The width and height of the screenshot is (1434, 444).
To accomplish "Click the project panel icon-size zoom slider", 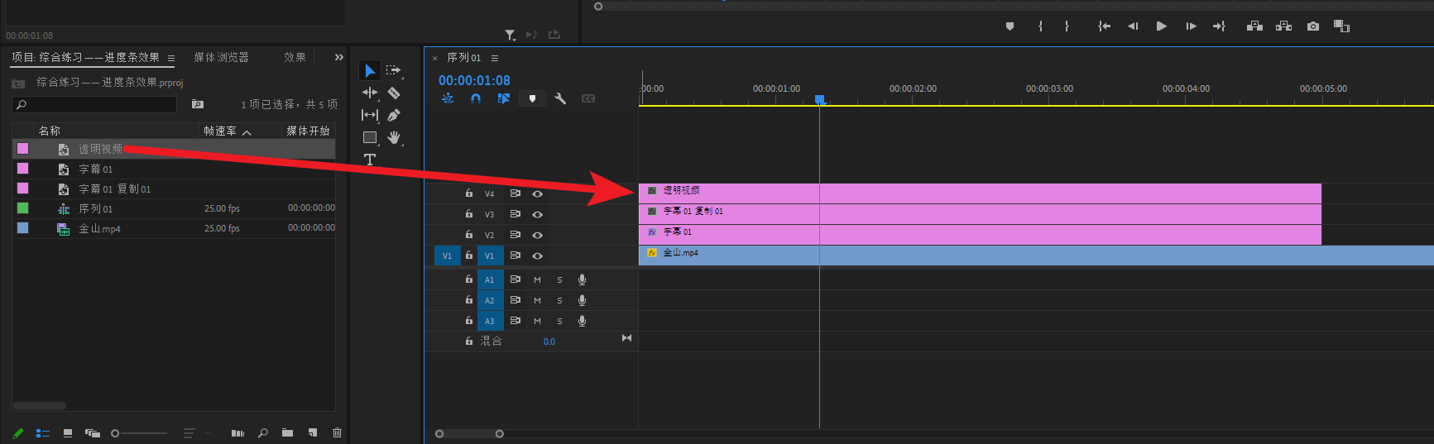I will coord(139,433).
